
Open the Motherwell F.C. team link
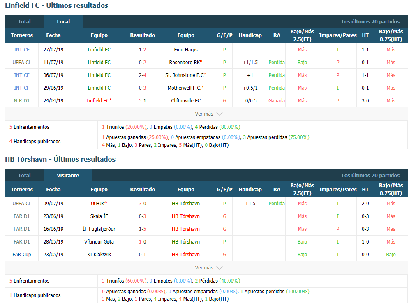pyautogui.click(x=185, y=88)
